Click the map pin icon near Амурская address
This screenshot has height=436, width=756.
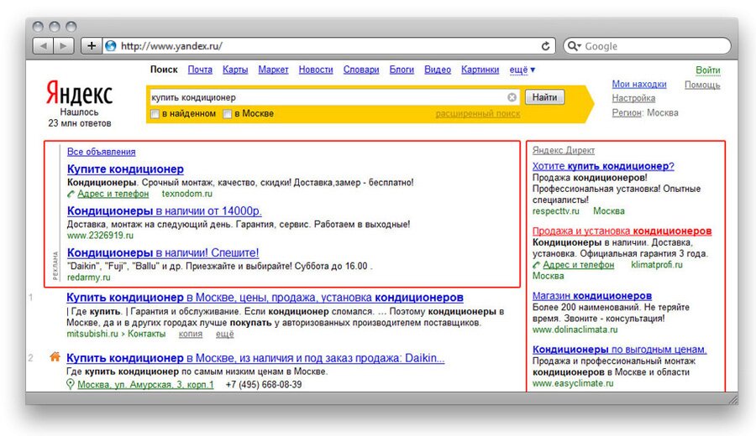pos(71,384)
